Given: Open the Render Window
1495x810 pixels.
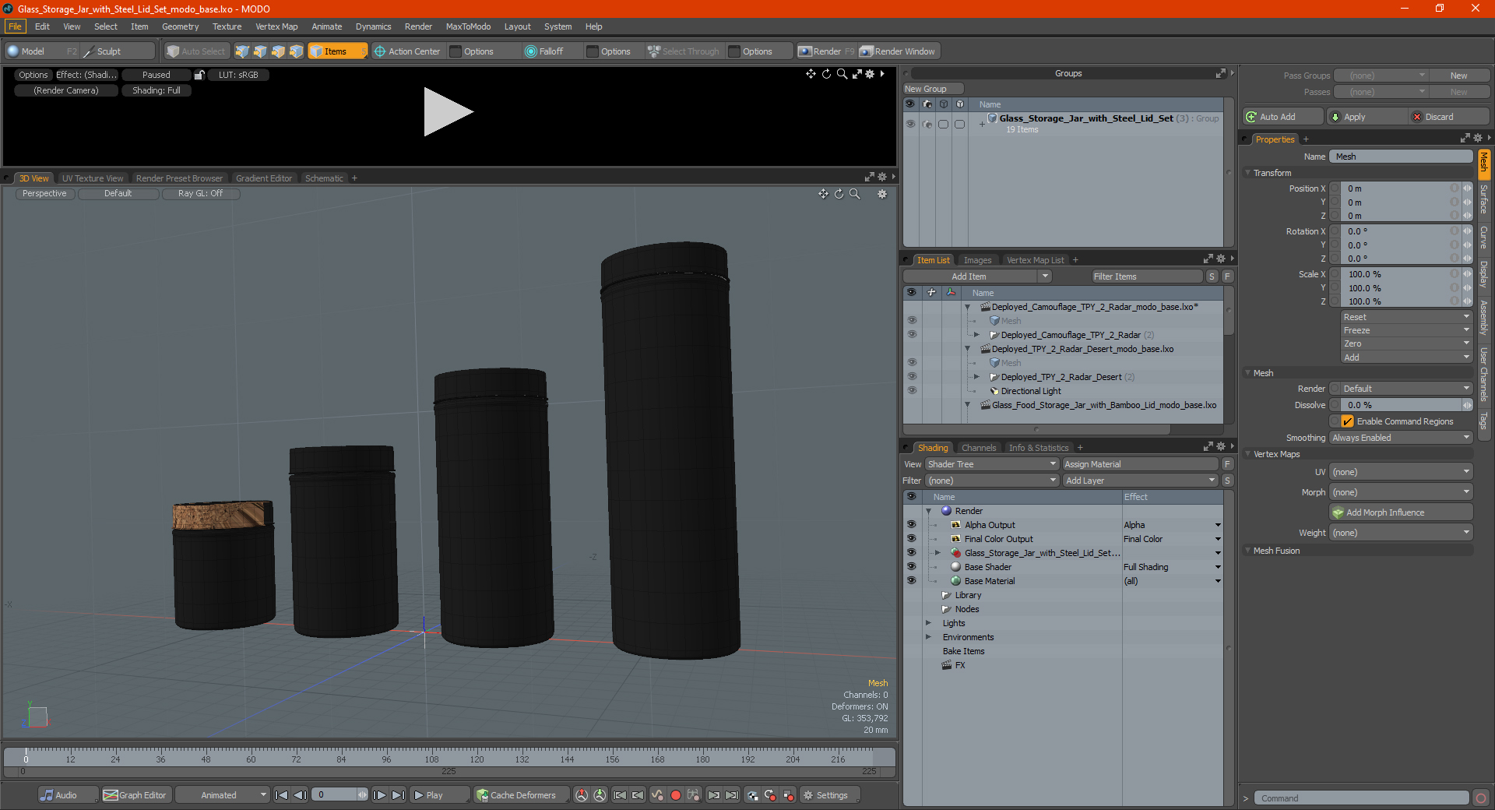Looking at the screenshot, I should click(x=898, y=51).
